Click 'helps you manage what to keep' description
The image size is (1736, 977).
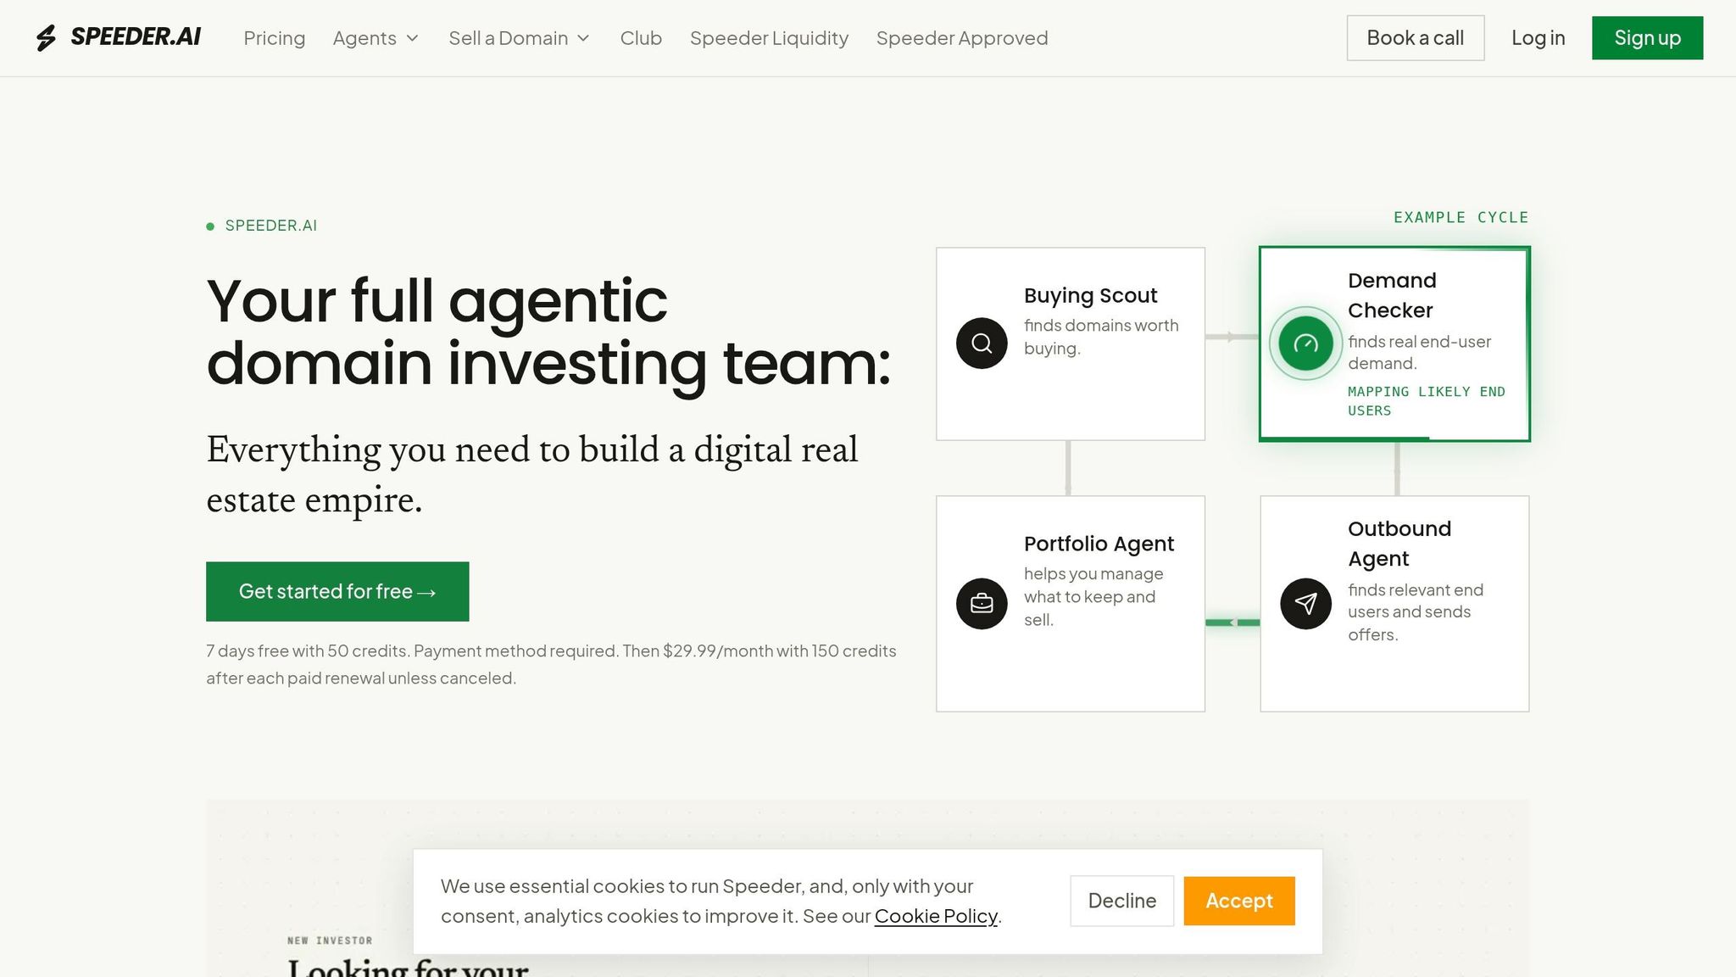pos(1093,597)
